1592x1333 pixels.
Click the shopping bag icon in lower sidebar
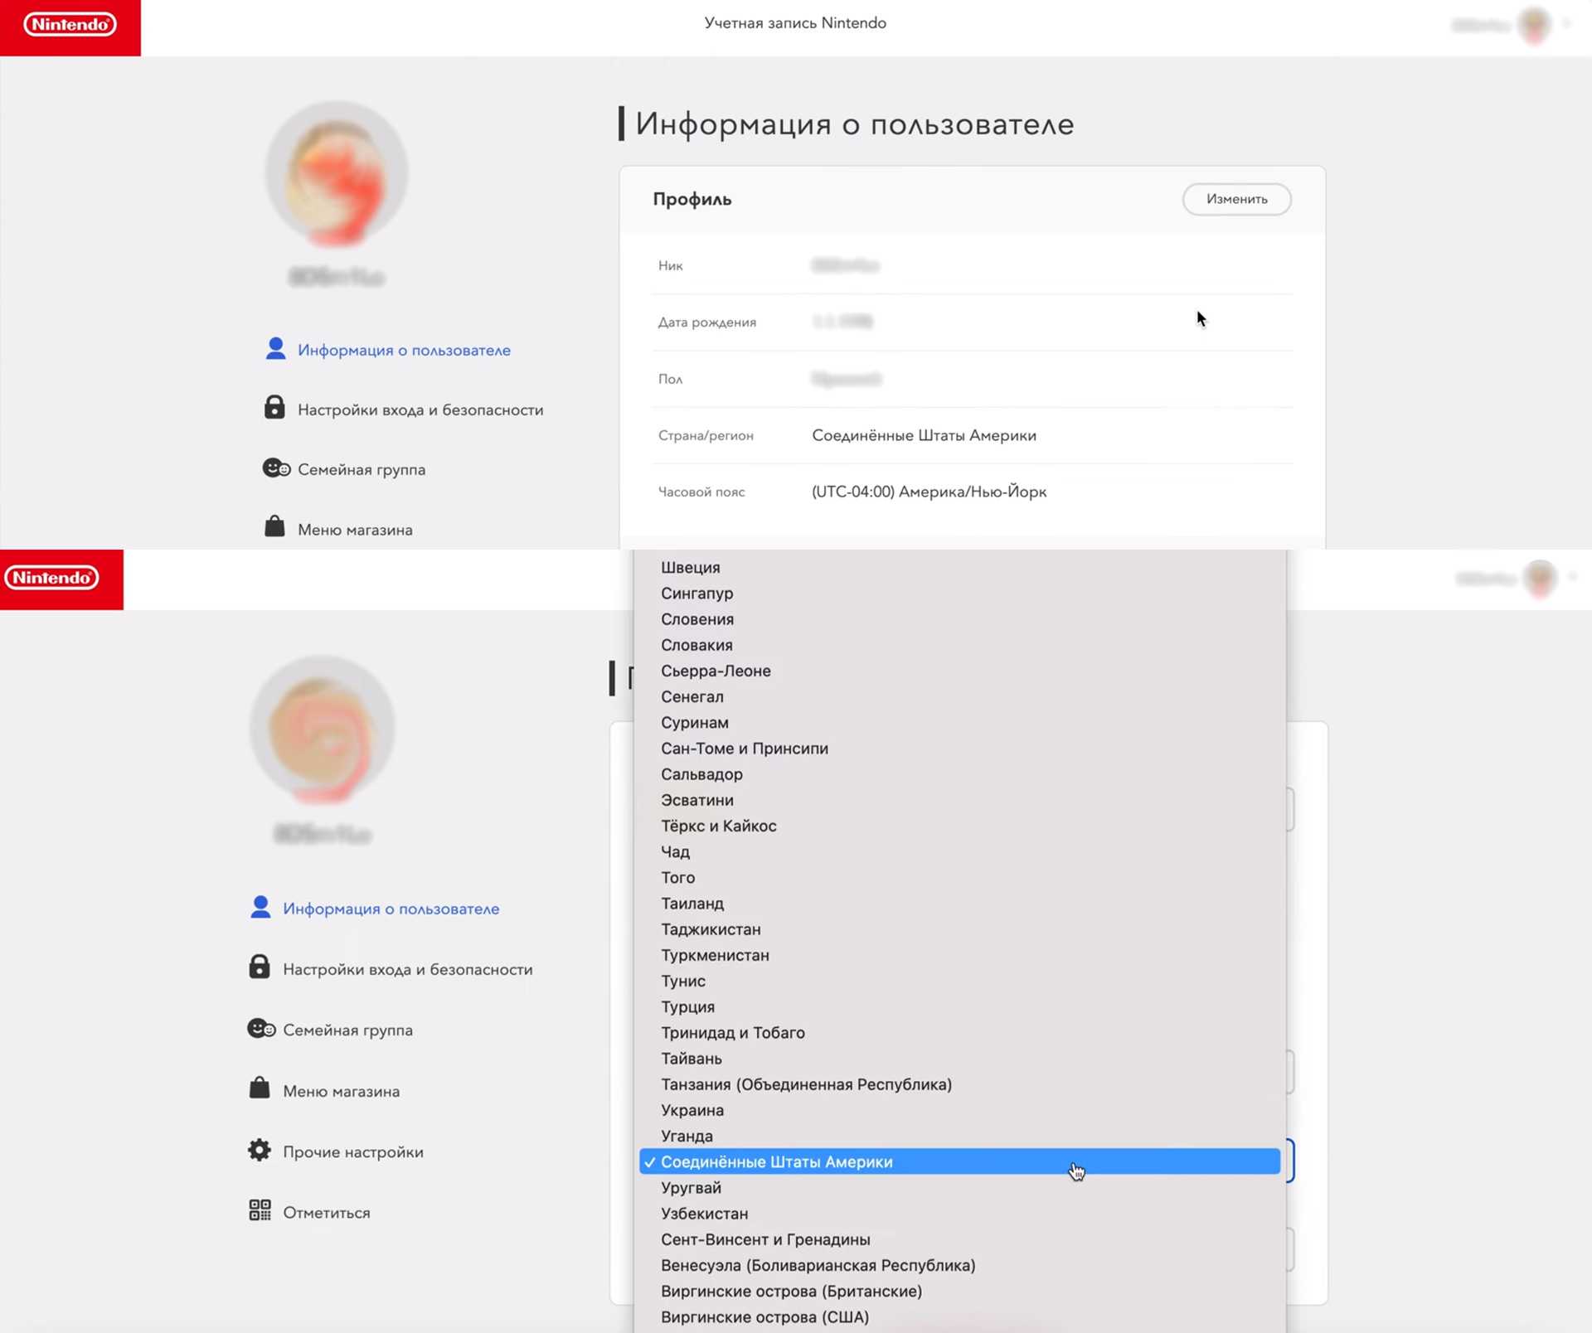pyautogui.click(x=260, y=1088)
